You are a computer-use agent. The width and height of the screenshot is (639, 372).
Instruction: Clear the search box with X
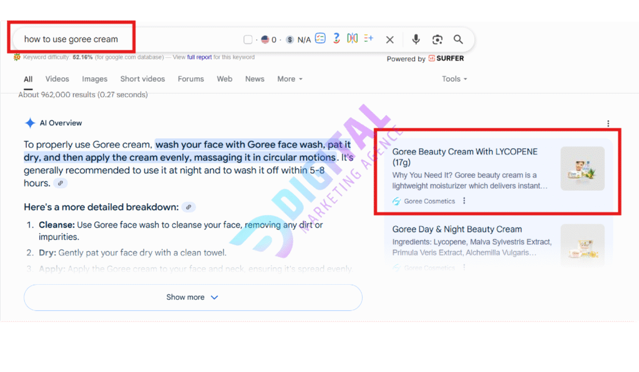pyautogui.click(x=389, y=40)
